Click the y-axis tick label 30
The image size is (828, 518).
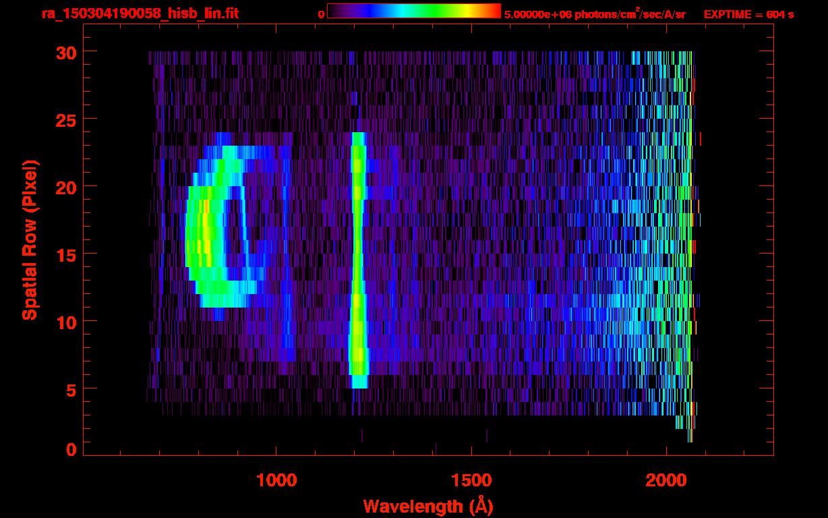pyautogui.click(x=65, y=52)
